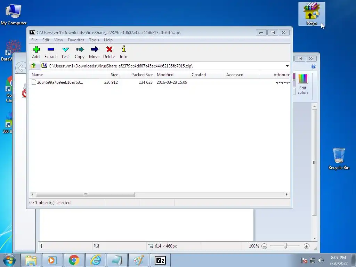The width and height of the screenshot is (356, 267).
Task: Open the Tools menu
Action: pyautogui.click(x=94, y=40)
